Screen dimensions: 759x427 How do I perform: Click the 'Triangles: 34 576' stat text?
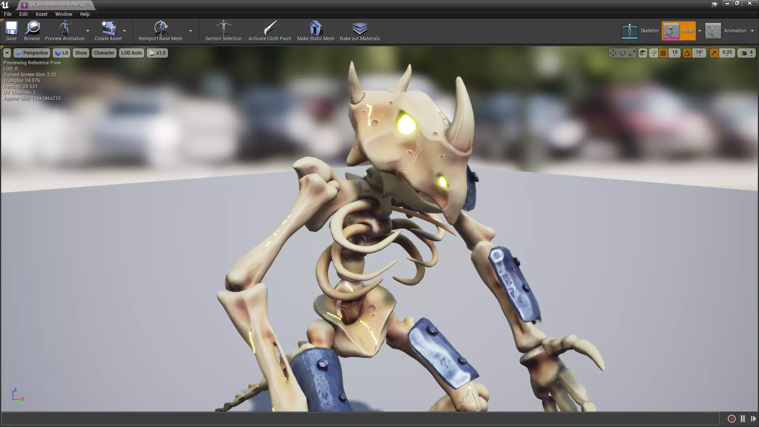[x=22, y=81]
